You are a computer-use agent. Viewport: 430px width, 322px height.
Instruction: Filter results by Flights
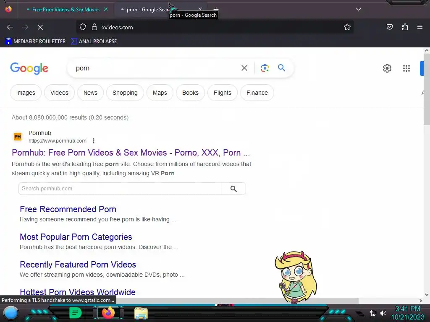tap(223, 93)
